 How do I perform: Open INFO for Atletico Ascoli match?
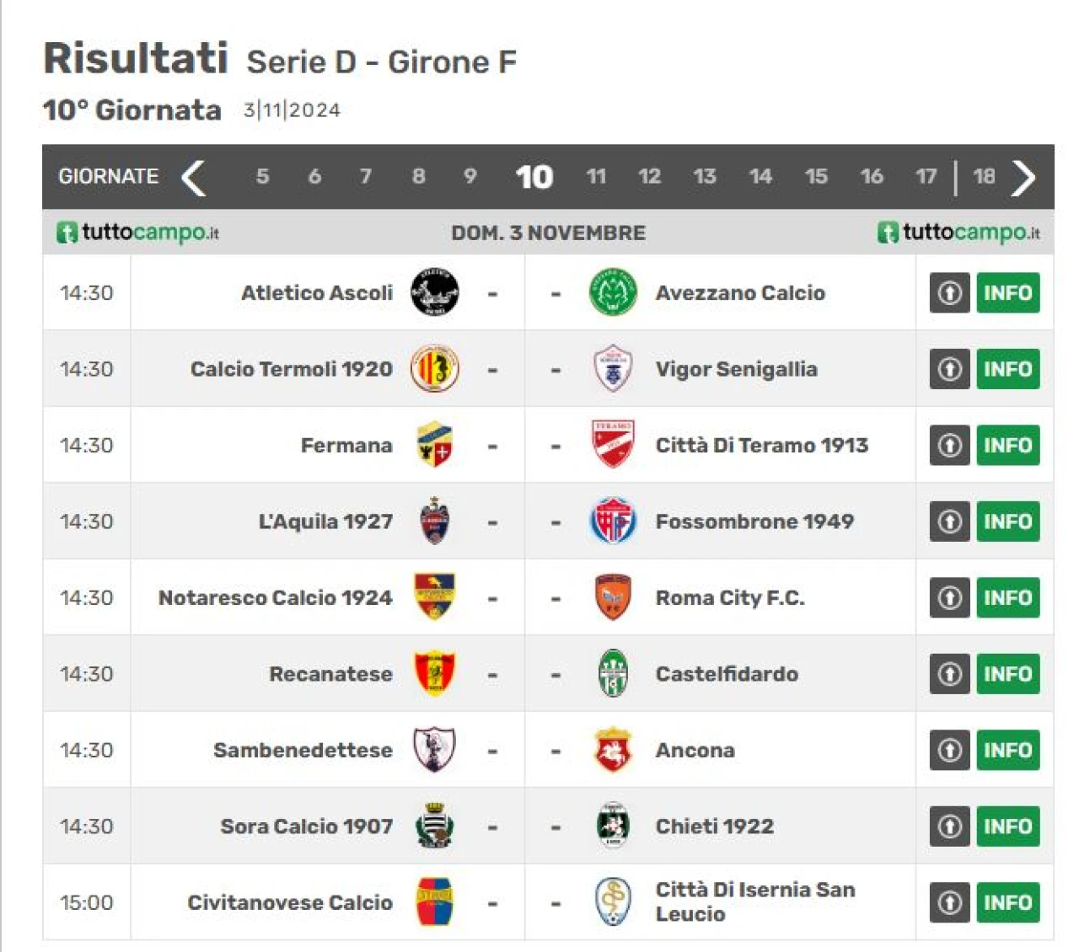1008,293
